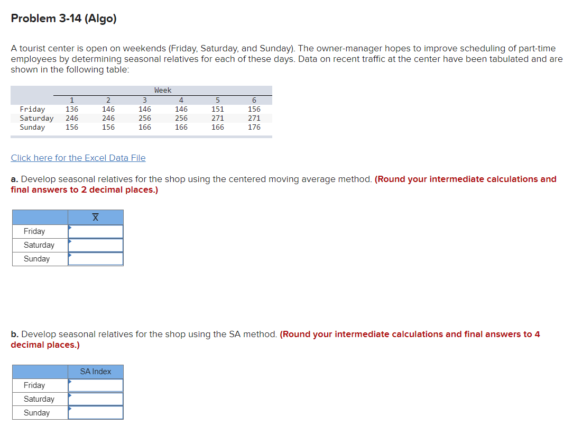573x425 pixels.
Task: Click the blue triangle in Sunday SA Index cell
Action: point(69,409)
